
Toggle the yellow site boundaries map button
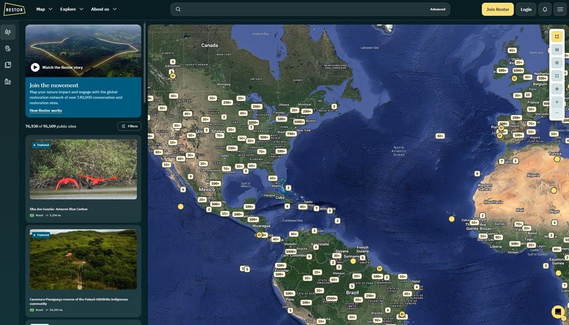556,37
